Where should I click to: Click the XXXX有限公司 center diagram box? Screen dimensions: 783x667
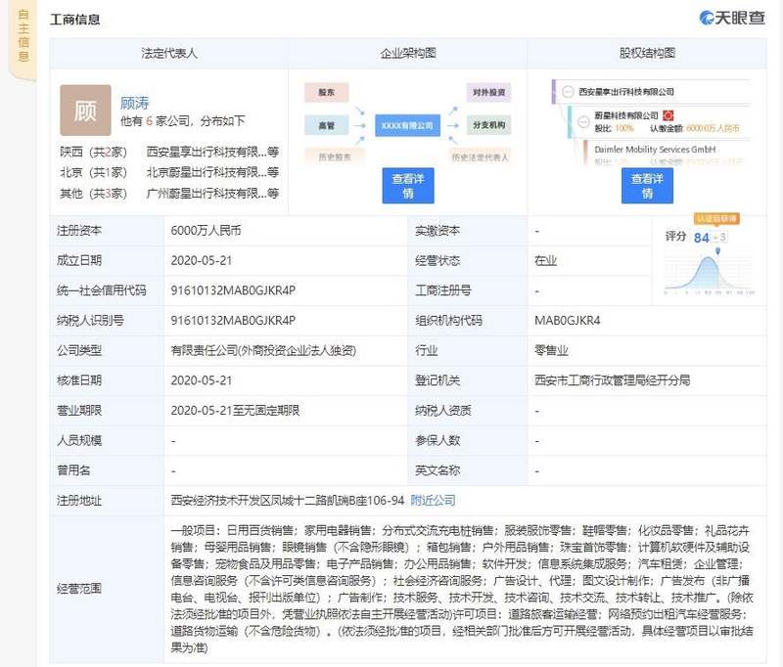(x=407, y=125)
